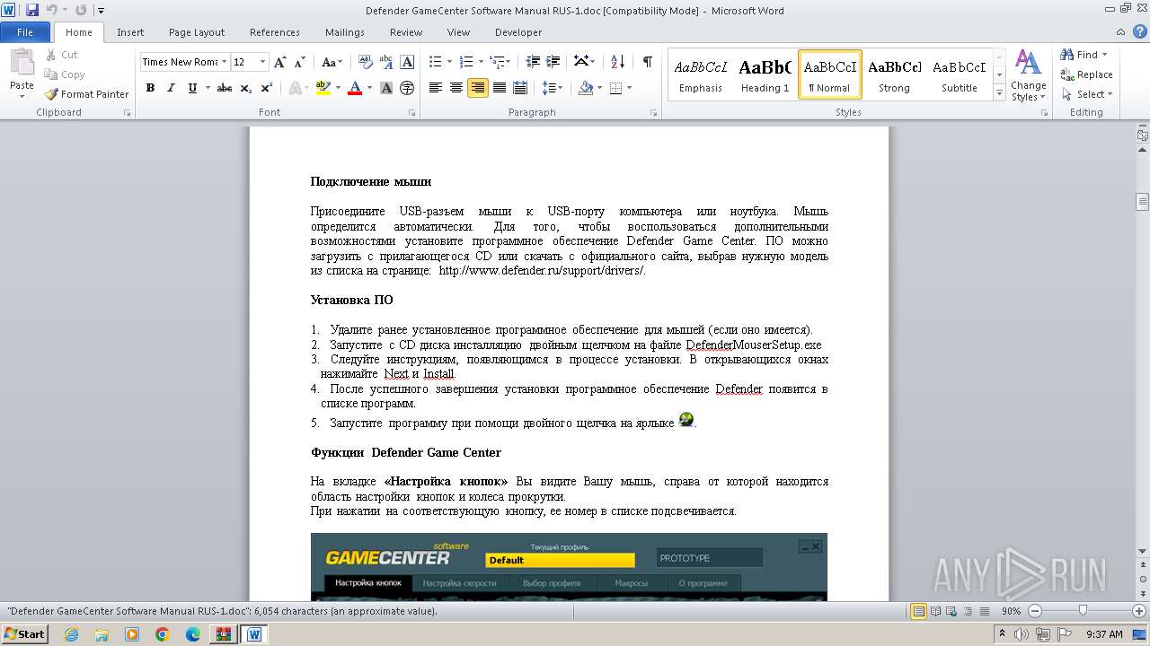Screen dimensions: 1150x646
Task: Click the Format Painter button
Action: (x=86, y=94)
